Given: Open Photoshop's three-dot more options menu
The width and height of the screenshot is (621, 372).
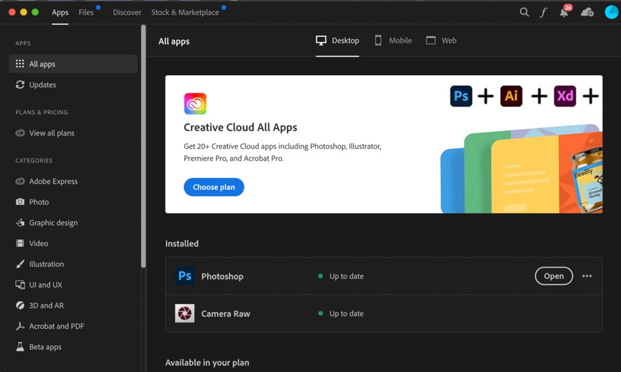Looking at the screenshot, I should [x=587, y=277].
